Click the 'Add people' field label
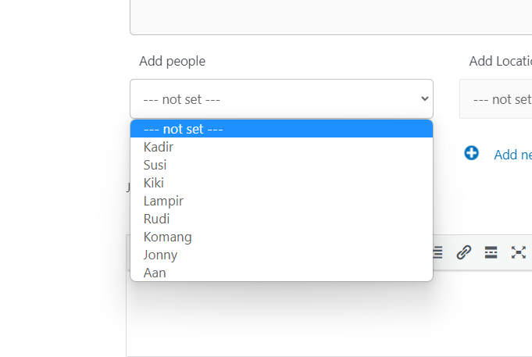Image resolution: width=532 pixels, height=357 pixels. pyautogui.click(x=173, y=62)
